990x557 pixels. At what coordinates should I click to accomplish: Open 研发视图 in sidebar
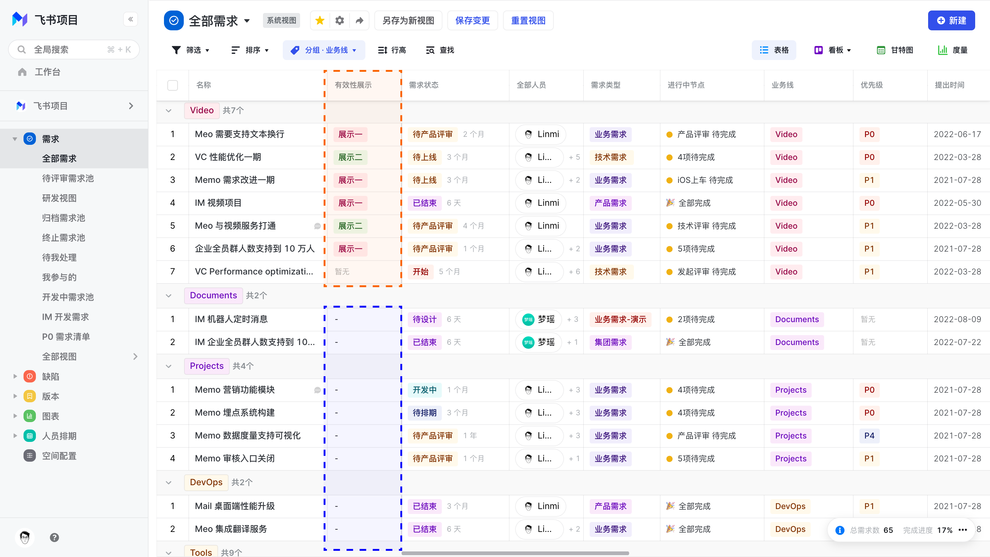(59, 198)
